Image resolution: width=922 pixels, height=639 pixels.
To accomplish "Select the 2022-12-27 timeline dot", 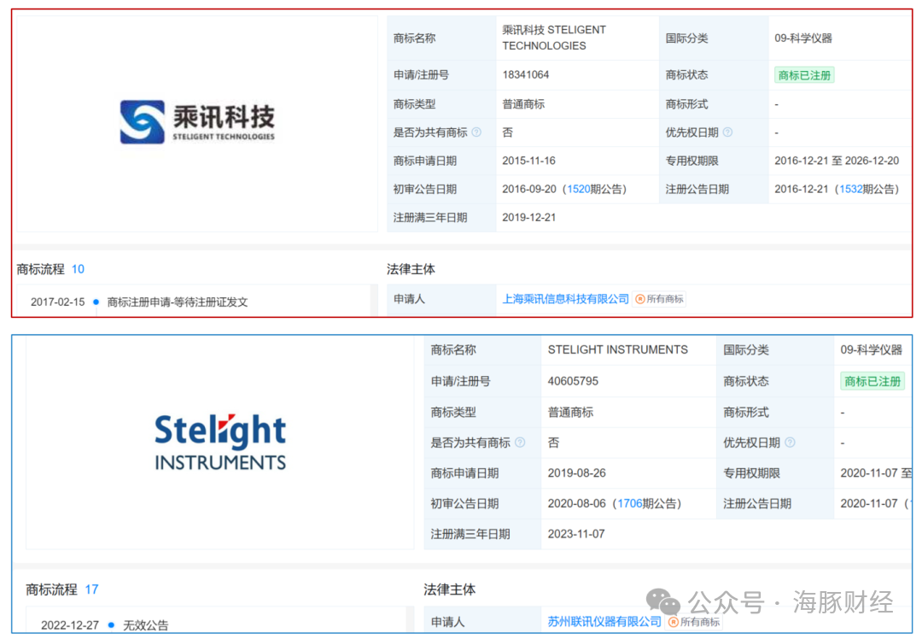I will click(x=111, y=624).
